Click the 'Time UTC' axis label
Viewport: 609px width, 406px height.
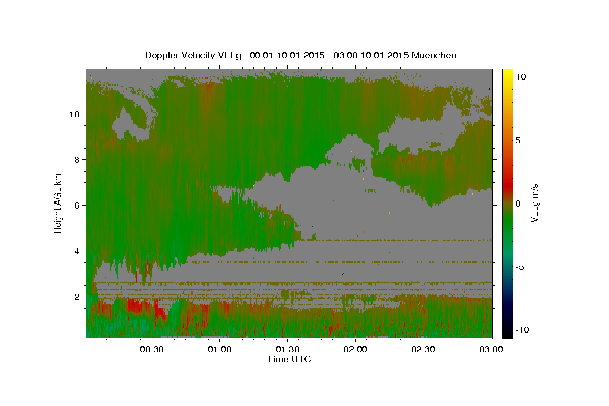point(289,359)
